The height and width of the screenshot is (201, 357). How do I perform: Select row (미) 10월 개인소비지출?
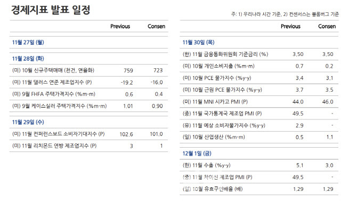(259, 66)
